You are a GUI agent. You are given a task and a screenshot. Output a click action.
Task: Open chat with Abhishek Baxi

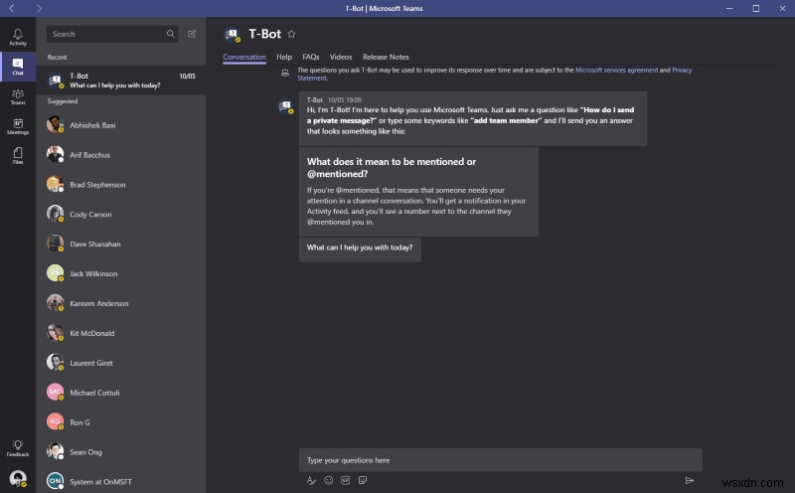[x=121, y=125]
